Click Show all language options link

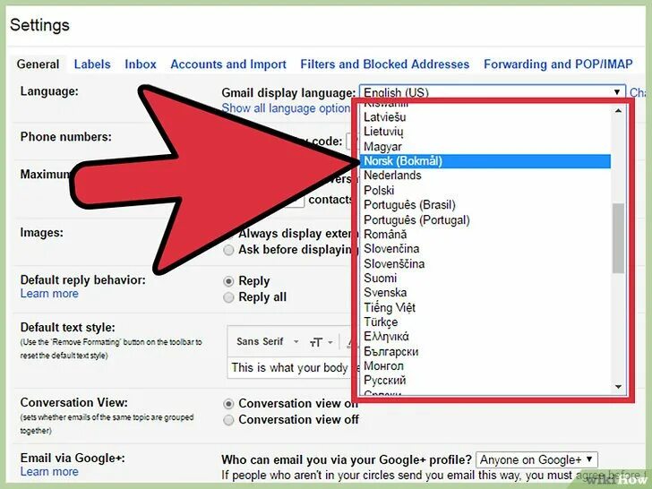point(286,108)
